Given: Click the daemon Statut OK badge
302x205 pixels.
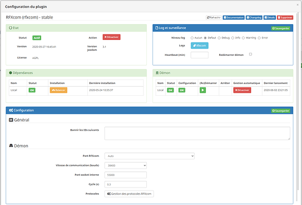Looking at the screenshot, I should (x=171, y=90).
